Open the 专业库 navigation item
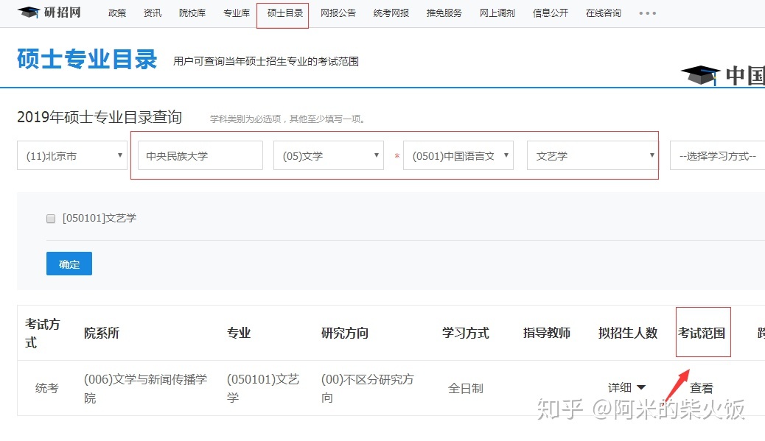Screen dimensions: 765x441 click(237, 13)
